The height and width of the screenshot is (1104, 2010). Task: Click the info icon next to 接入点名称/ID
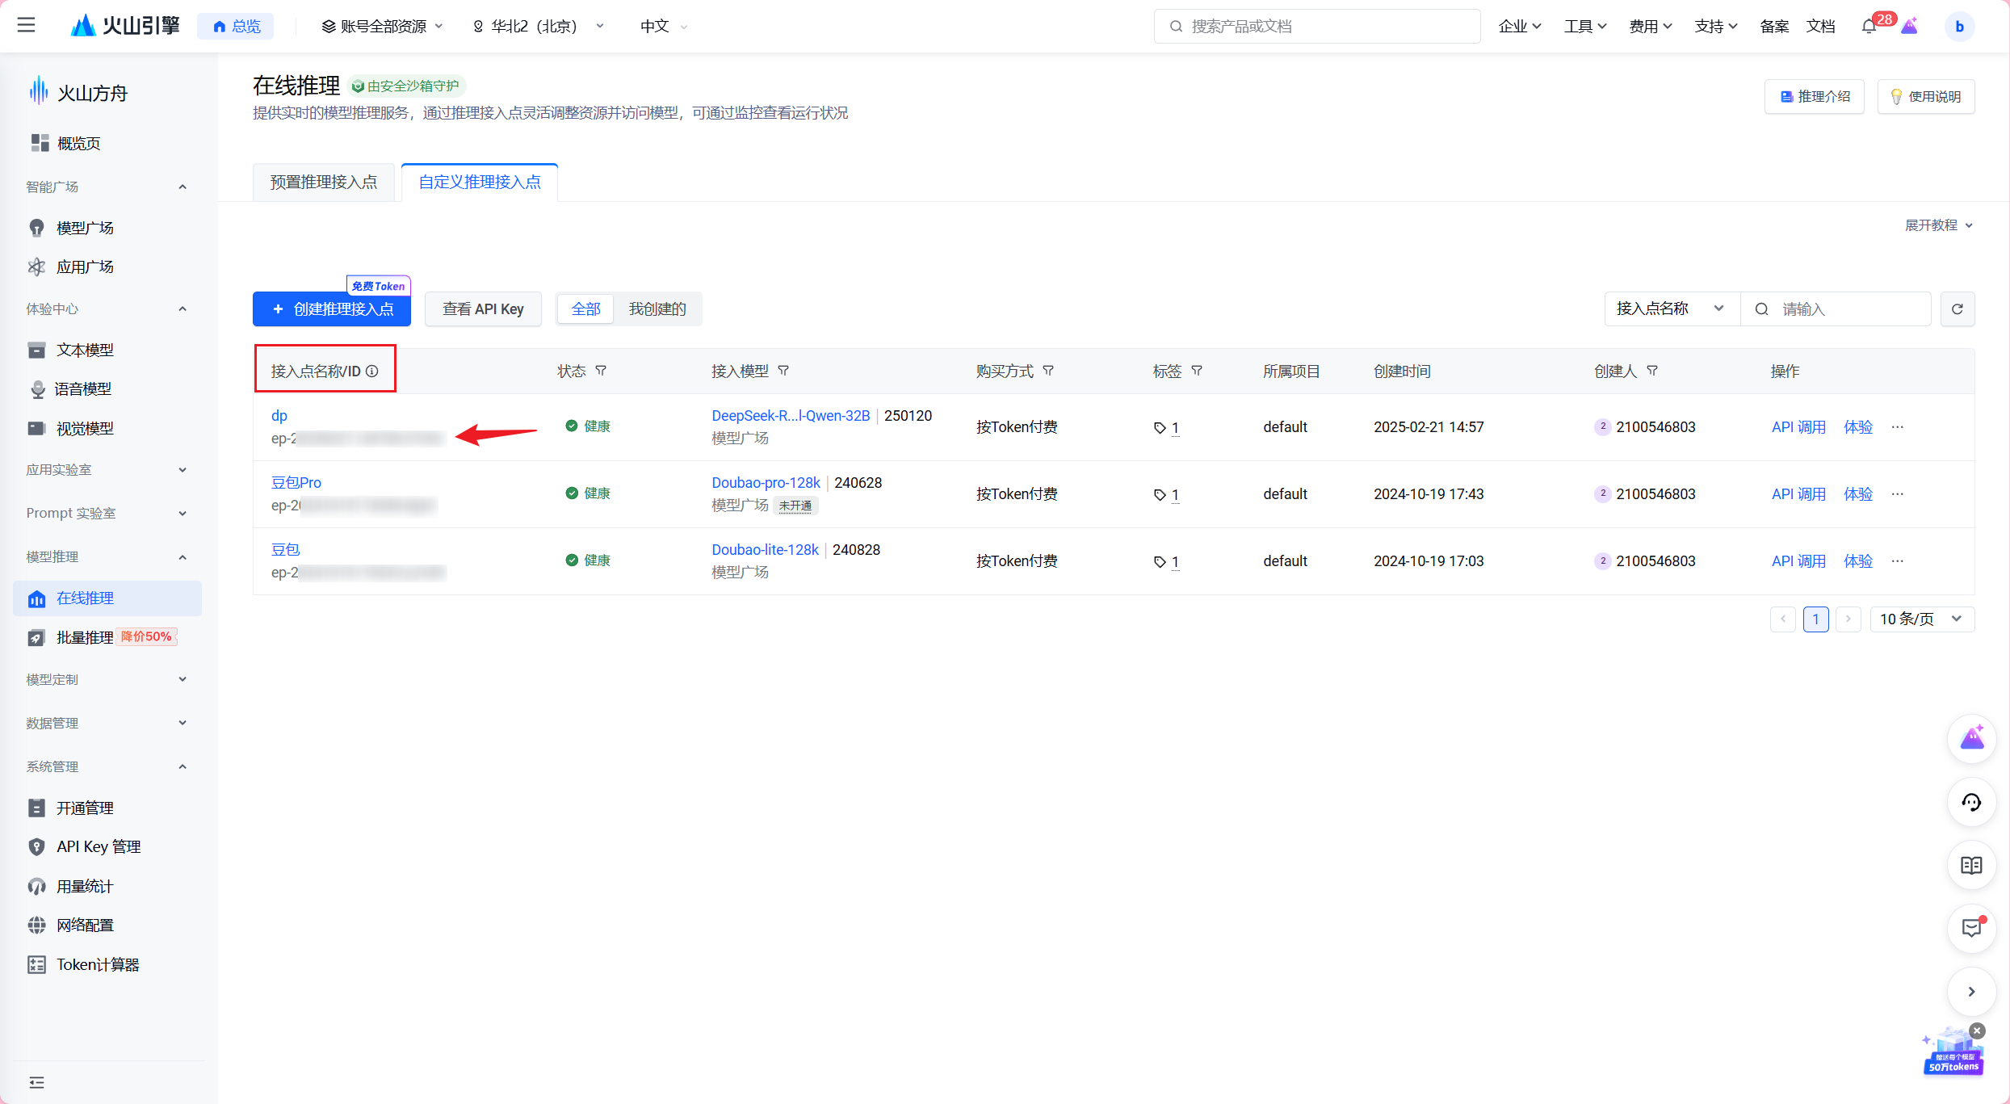pos(372,371)
